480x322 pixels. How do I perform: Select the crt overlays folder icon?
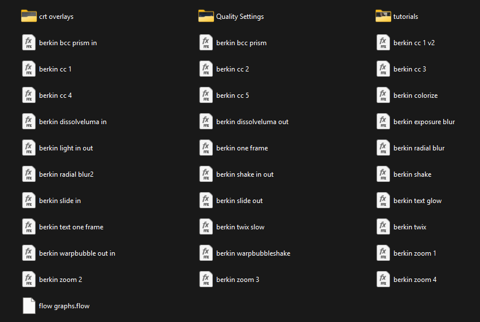(x=29, y=16)
